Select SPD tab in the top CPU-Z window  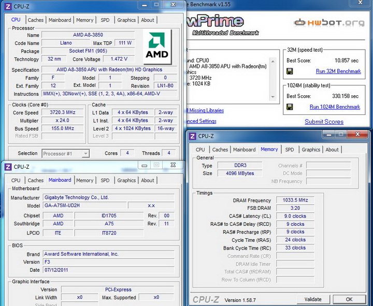coord(105,20)
